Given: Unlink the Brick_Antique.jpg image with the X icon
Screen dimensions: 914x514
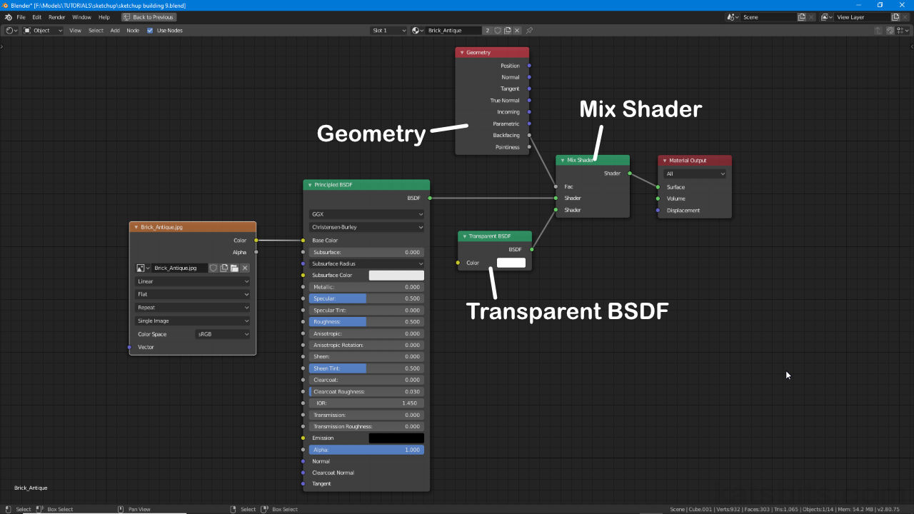Looking at the screenshot, I should point(245,268).
